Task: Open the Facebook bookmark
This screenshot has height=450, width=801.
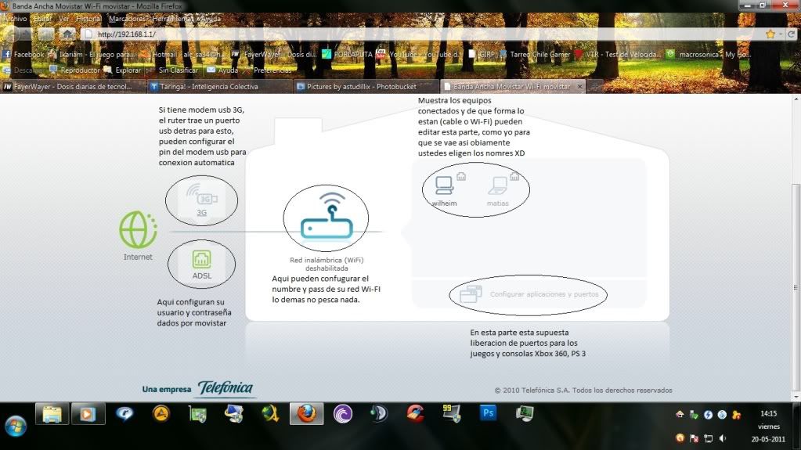Action: click(x=24, y=54)
